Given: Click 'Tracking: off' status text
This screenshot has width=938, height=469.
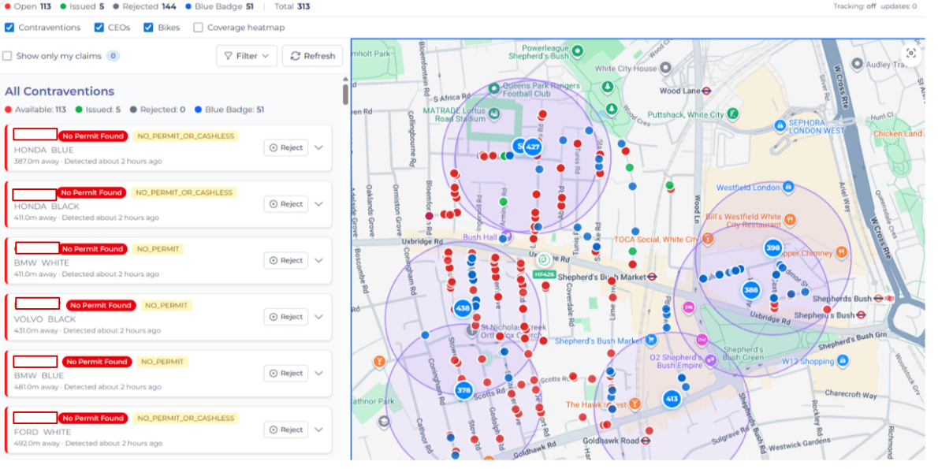Looking at the screenshot, I should click(854, 6).
